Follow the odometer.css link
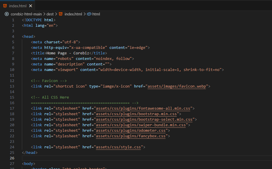Image resolution: width=272 pixels, height=169 pixels. click(131, 131)
